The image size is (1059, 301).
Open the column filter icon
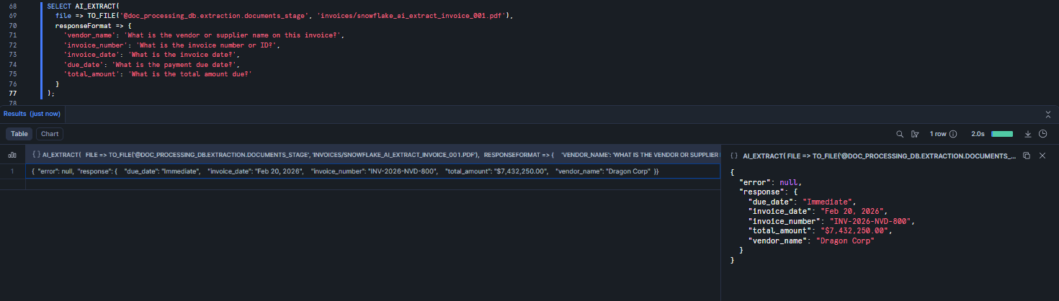tap(915, 134)
